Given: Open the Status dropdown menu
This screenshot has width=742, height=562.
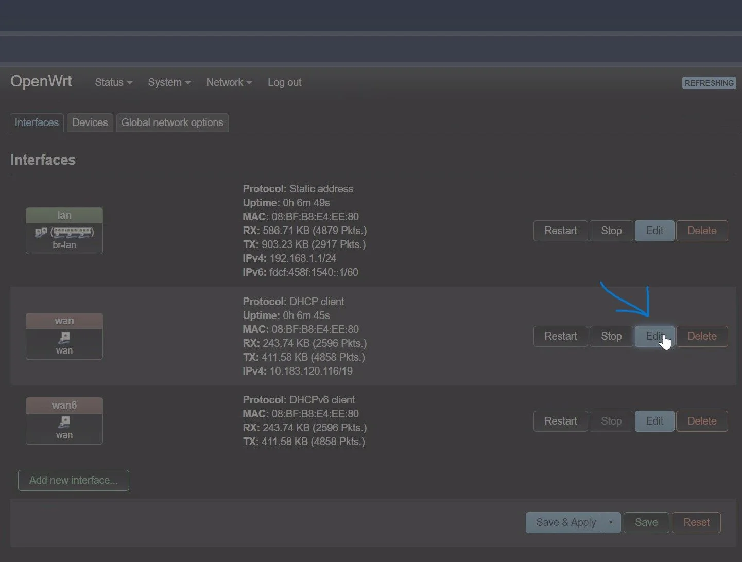Looking at the screenshot, I should pos(114,82).
